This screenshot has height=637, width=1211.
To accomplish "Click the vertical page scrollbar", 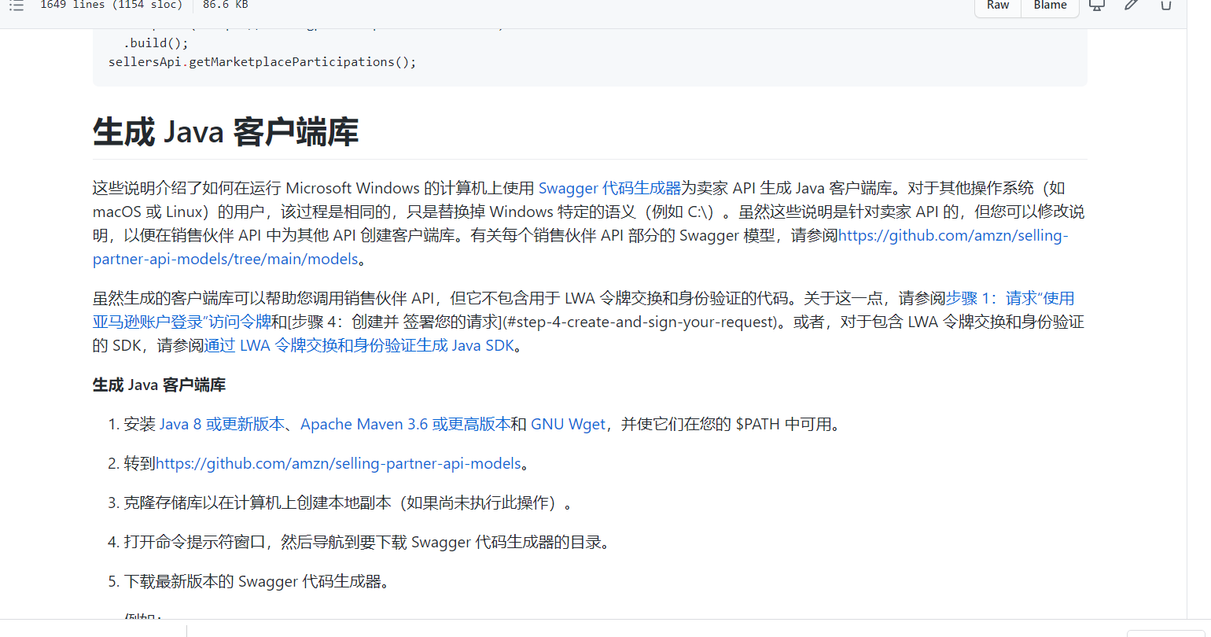I will (1205, 315).
